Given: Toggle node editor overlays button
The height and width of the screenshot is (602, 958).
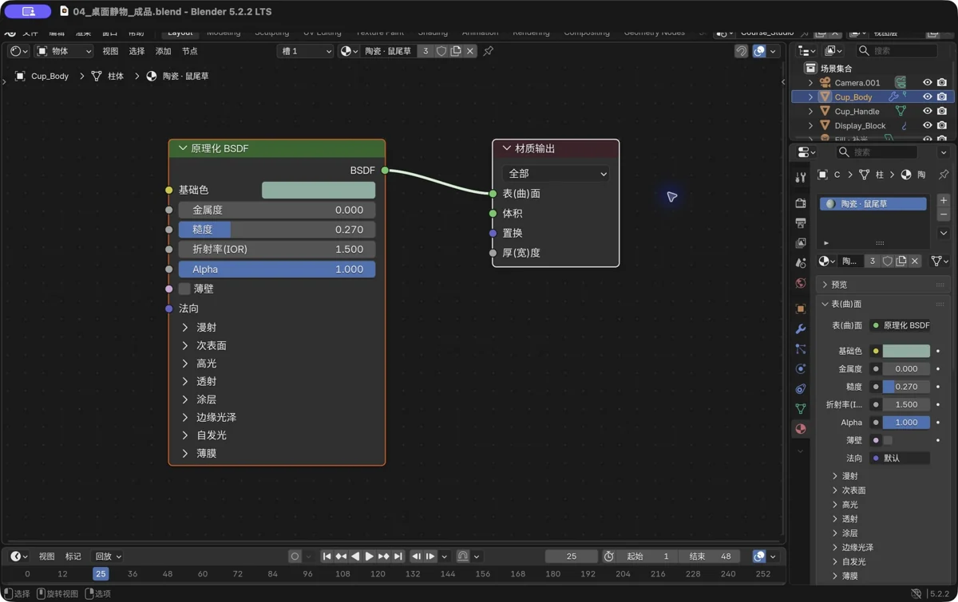Looking at the screenshot, I should (x=759, y=51).
